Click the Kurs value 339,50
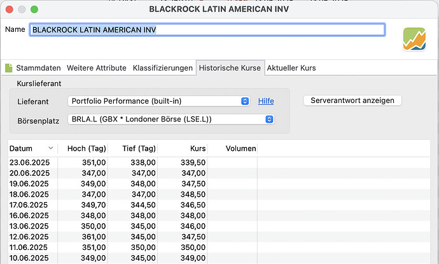 [193, 163]
